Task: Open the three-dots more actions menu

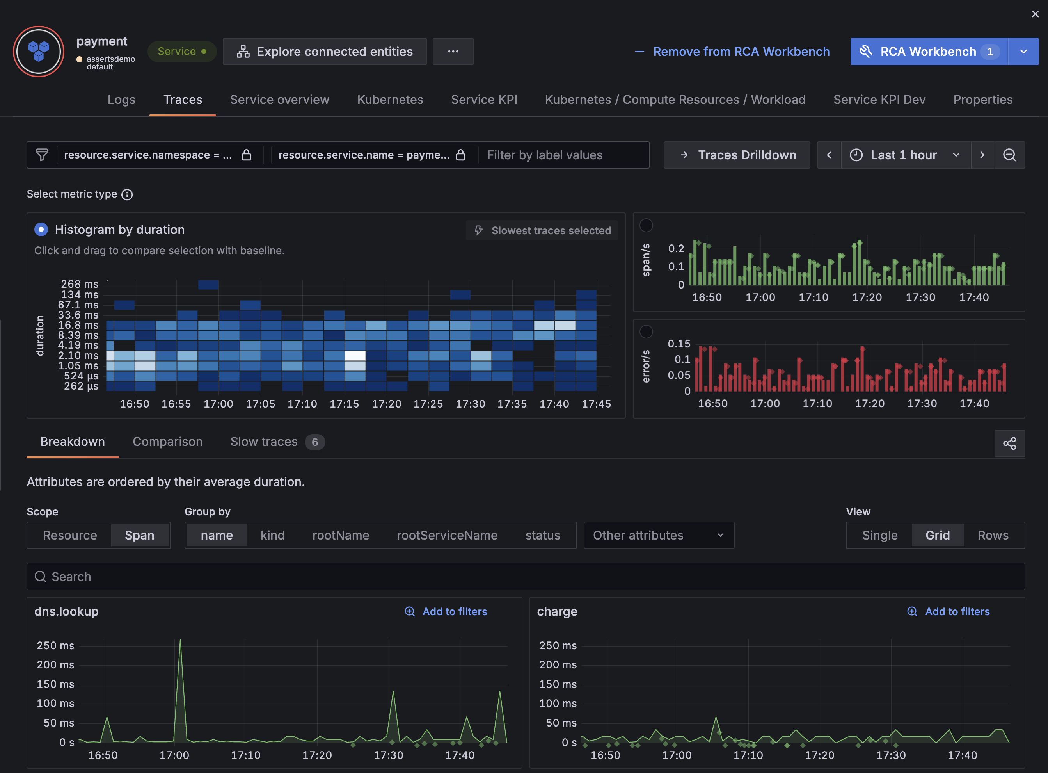Action: (x=453, y=52)
